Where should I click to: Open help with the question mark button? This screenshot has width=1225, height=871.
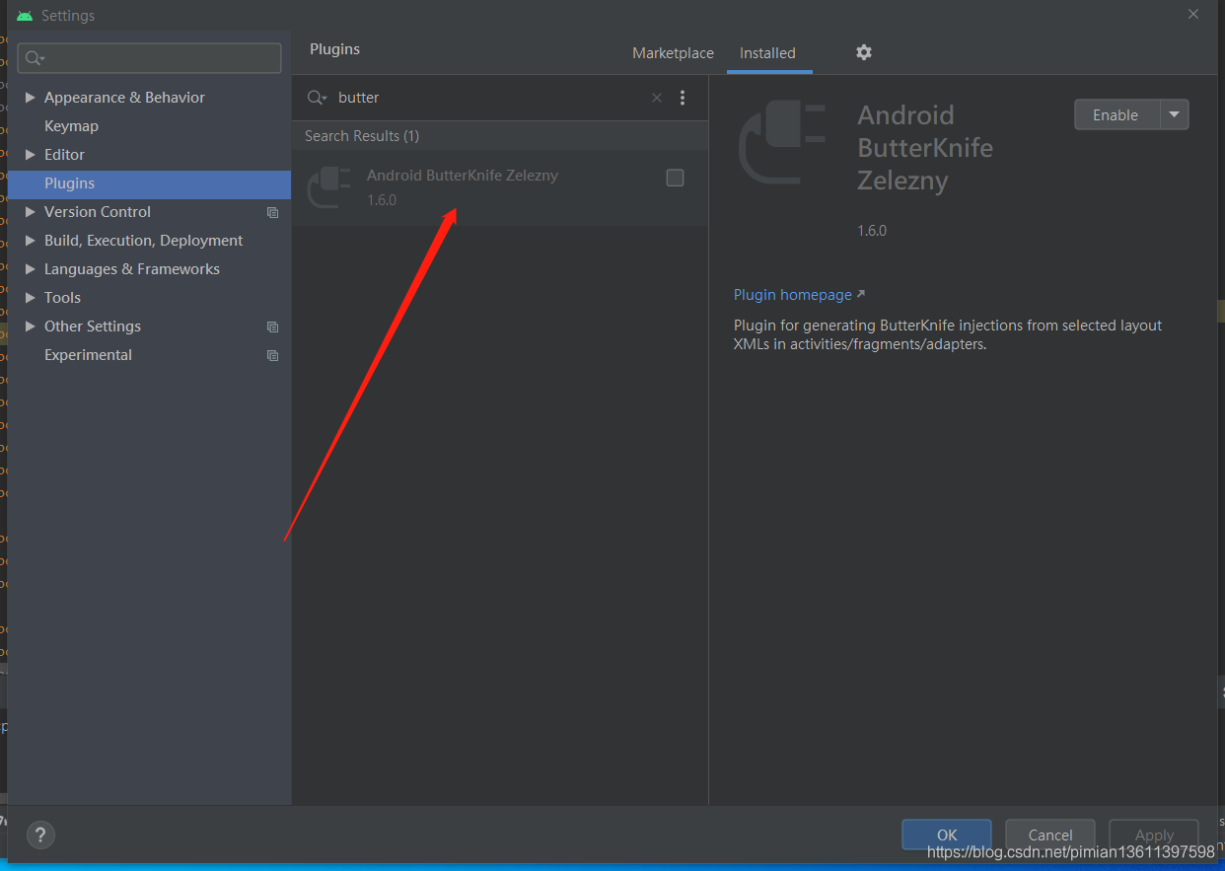(x=40, y=835)
